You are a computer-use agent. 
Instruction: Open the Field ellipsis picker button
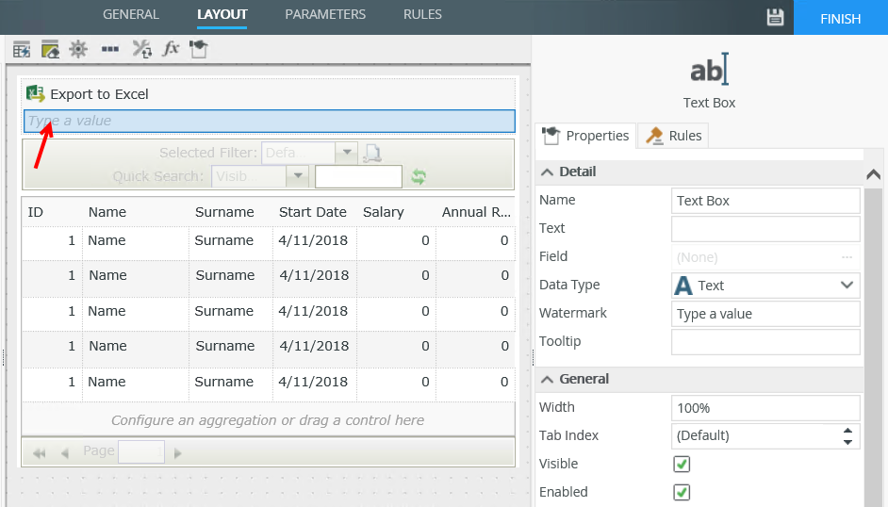pyautogui.click(x=847, y=256)
